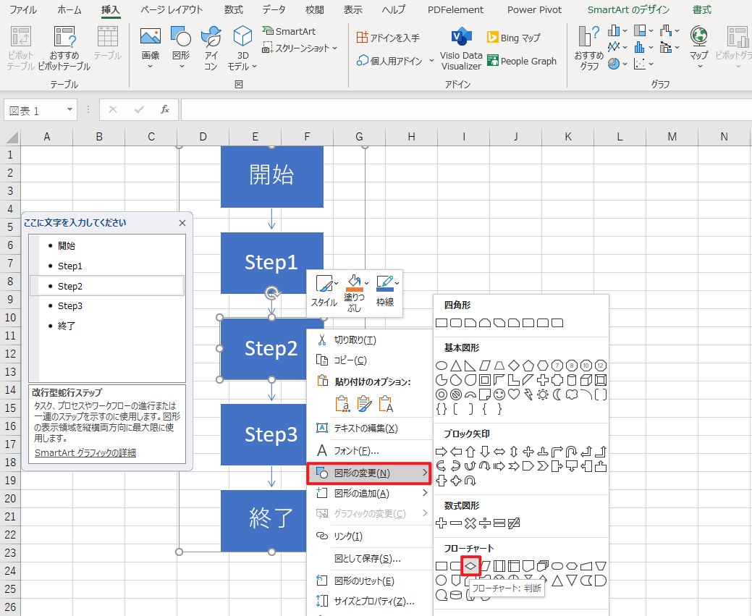
Task: Open the Format (書式) tab
Action: (701, 9)
